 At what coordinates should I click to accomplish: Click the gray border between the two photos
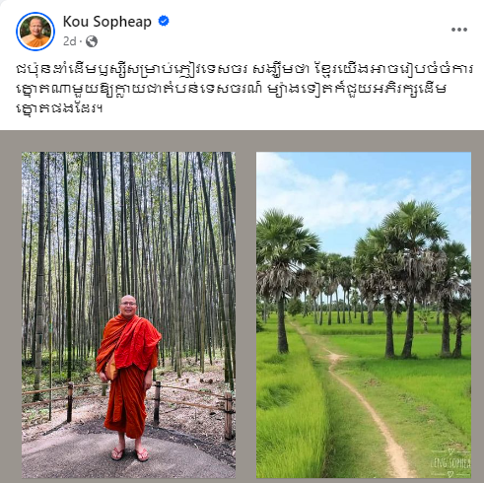pos(245,314)
